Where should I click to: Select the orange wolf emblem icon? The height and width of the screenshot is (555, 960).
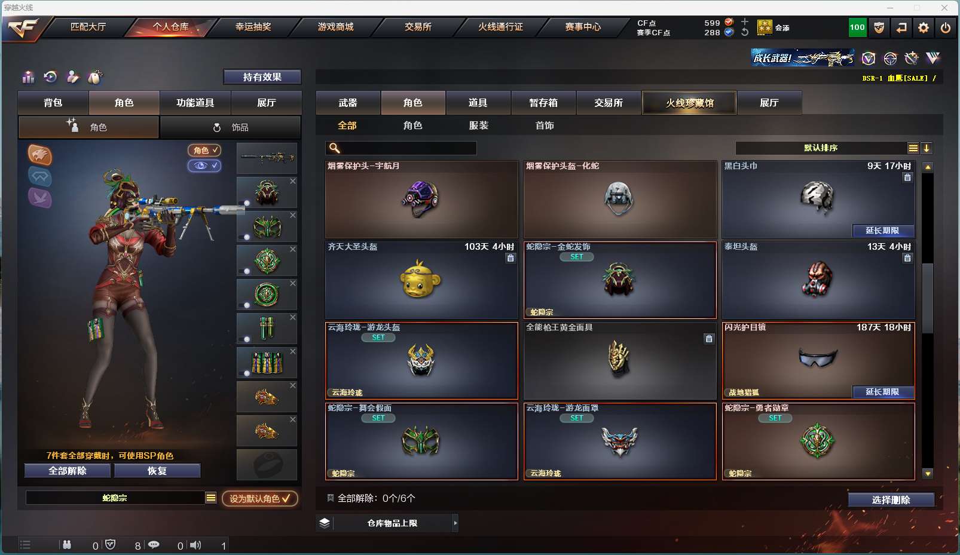[x=40, y=155]
